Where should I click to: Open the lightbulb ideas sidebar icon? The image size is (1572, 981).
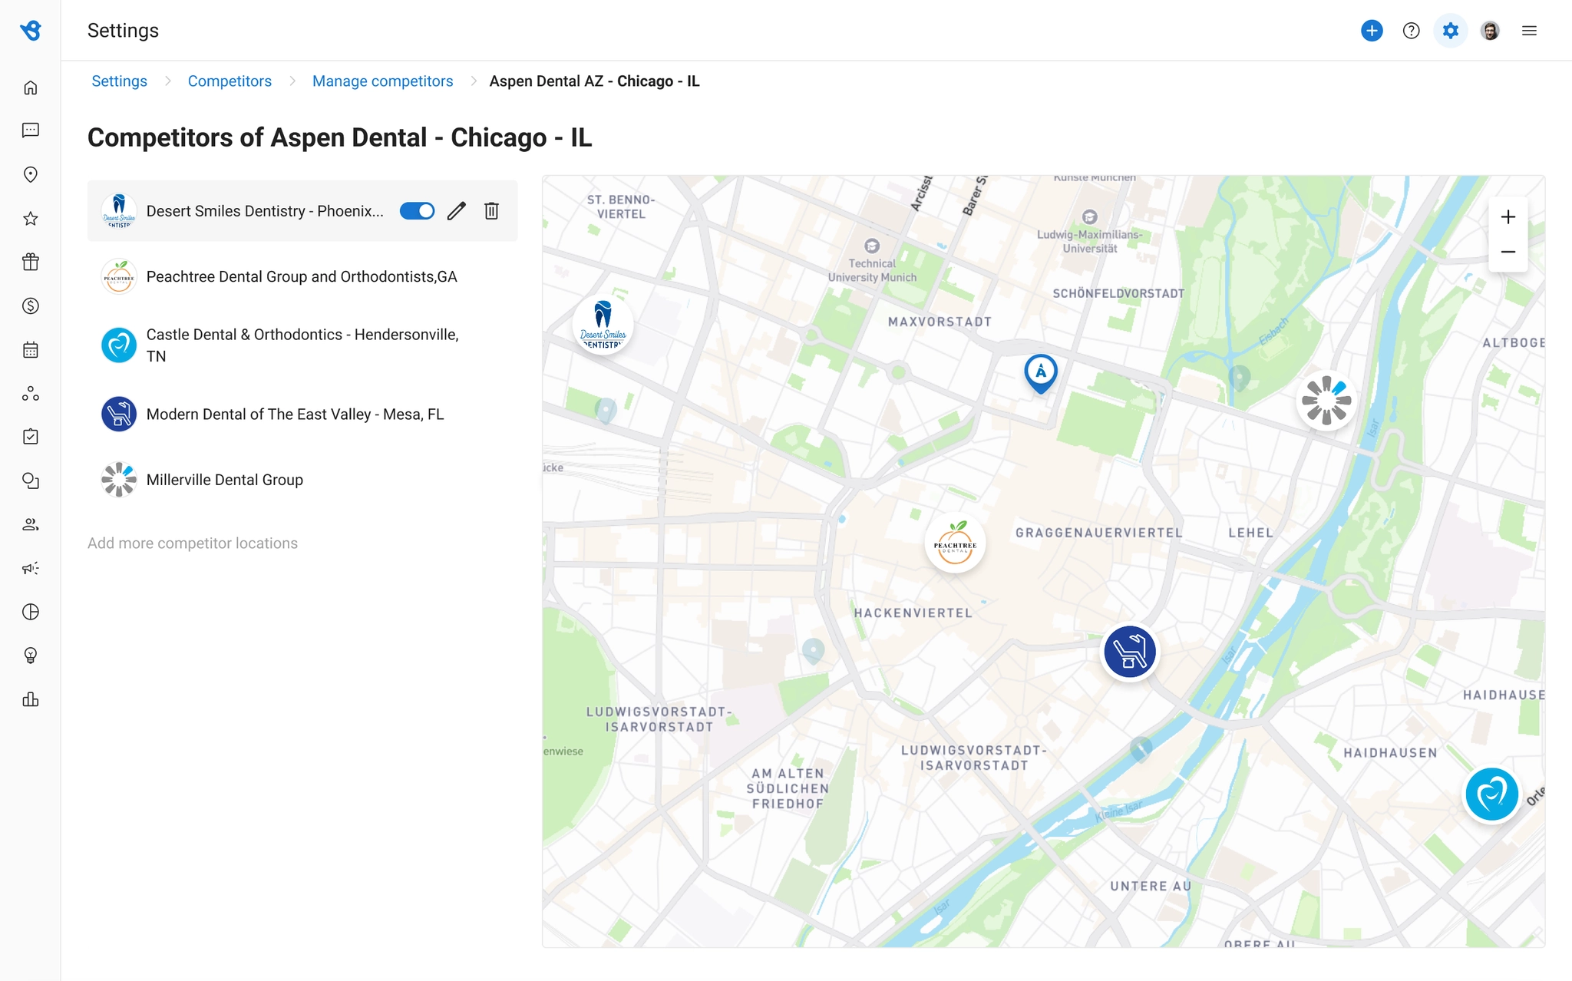coord(31,656)
